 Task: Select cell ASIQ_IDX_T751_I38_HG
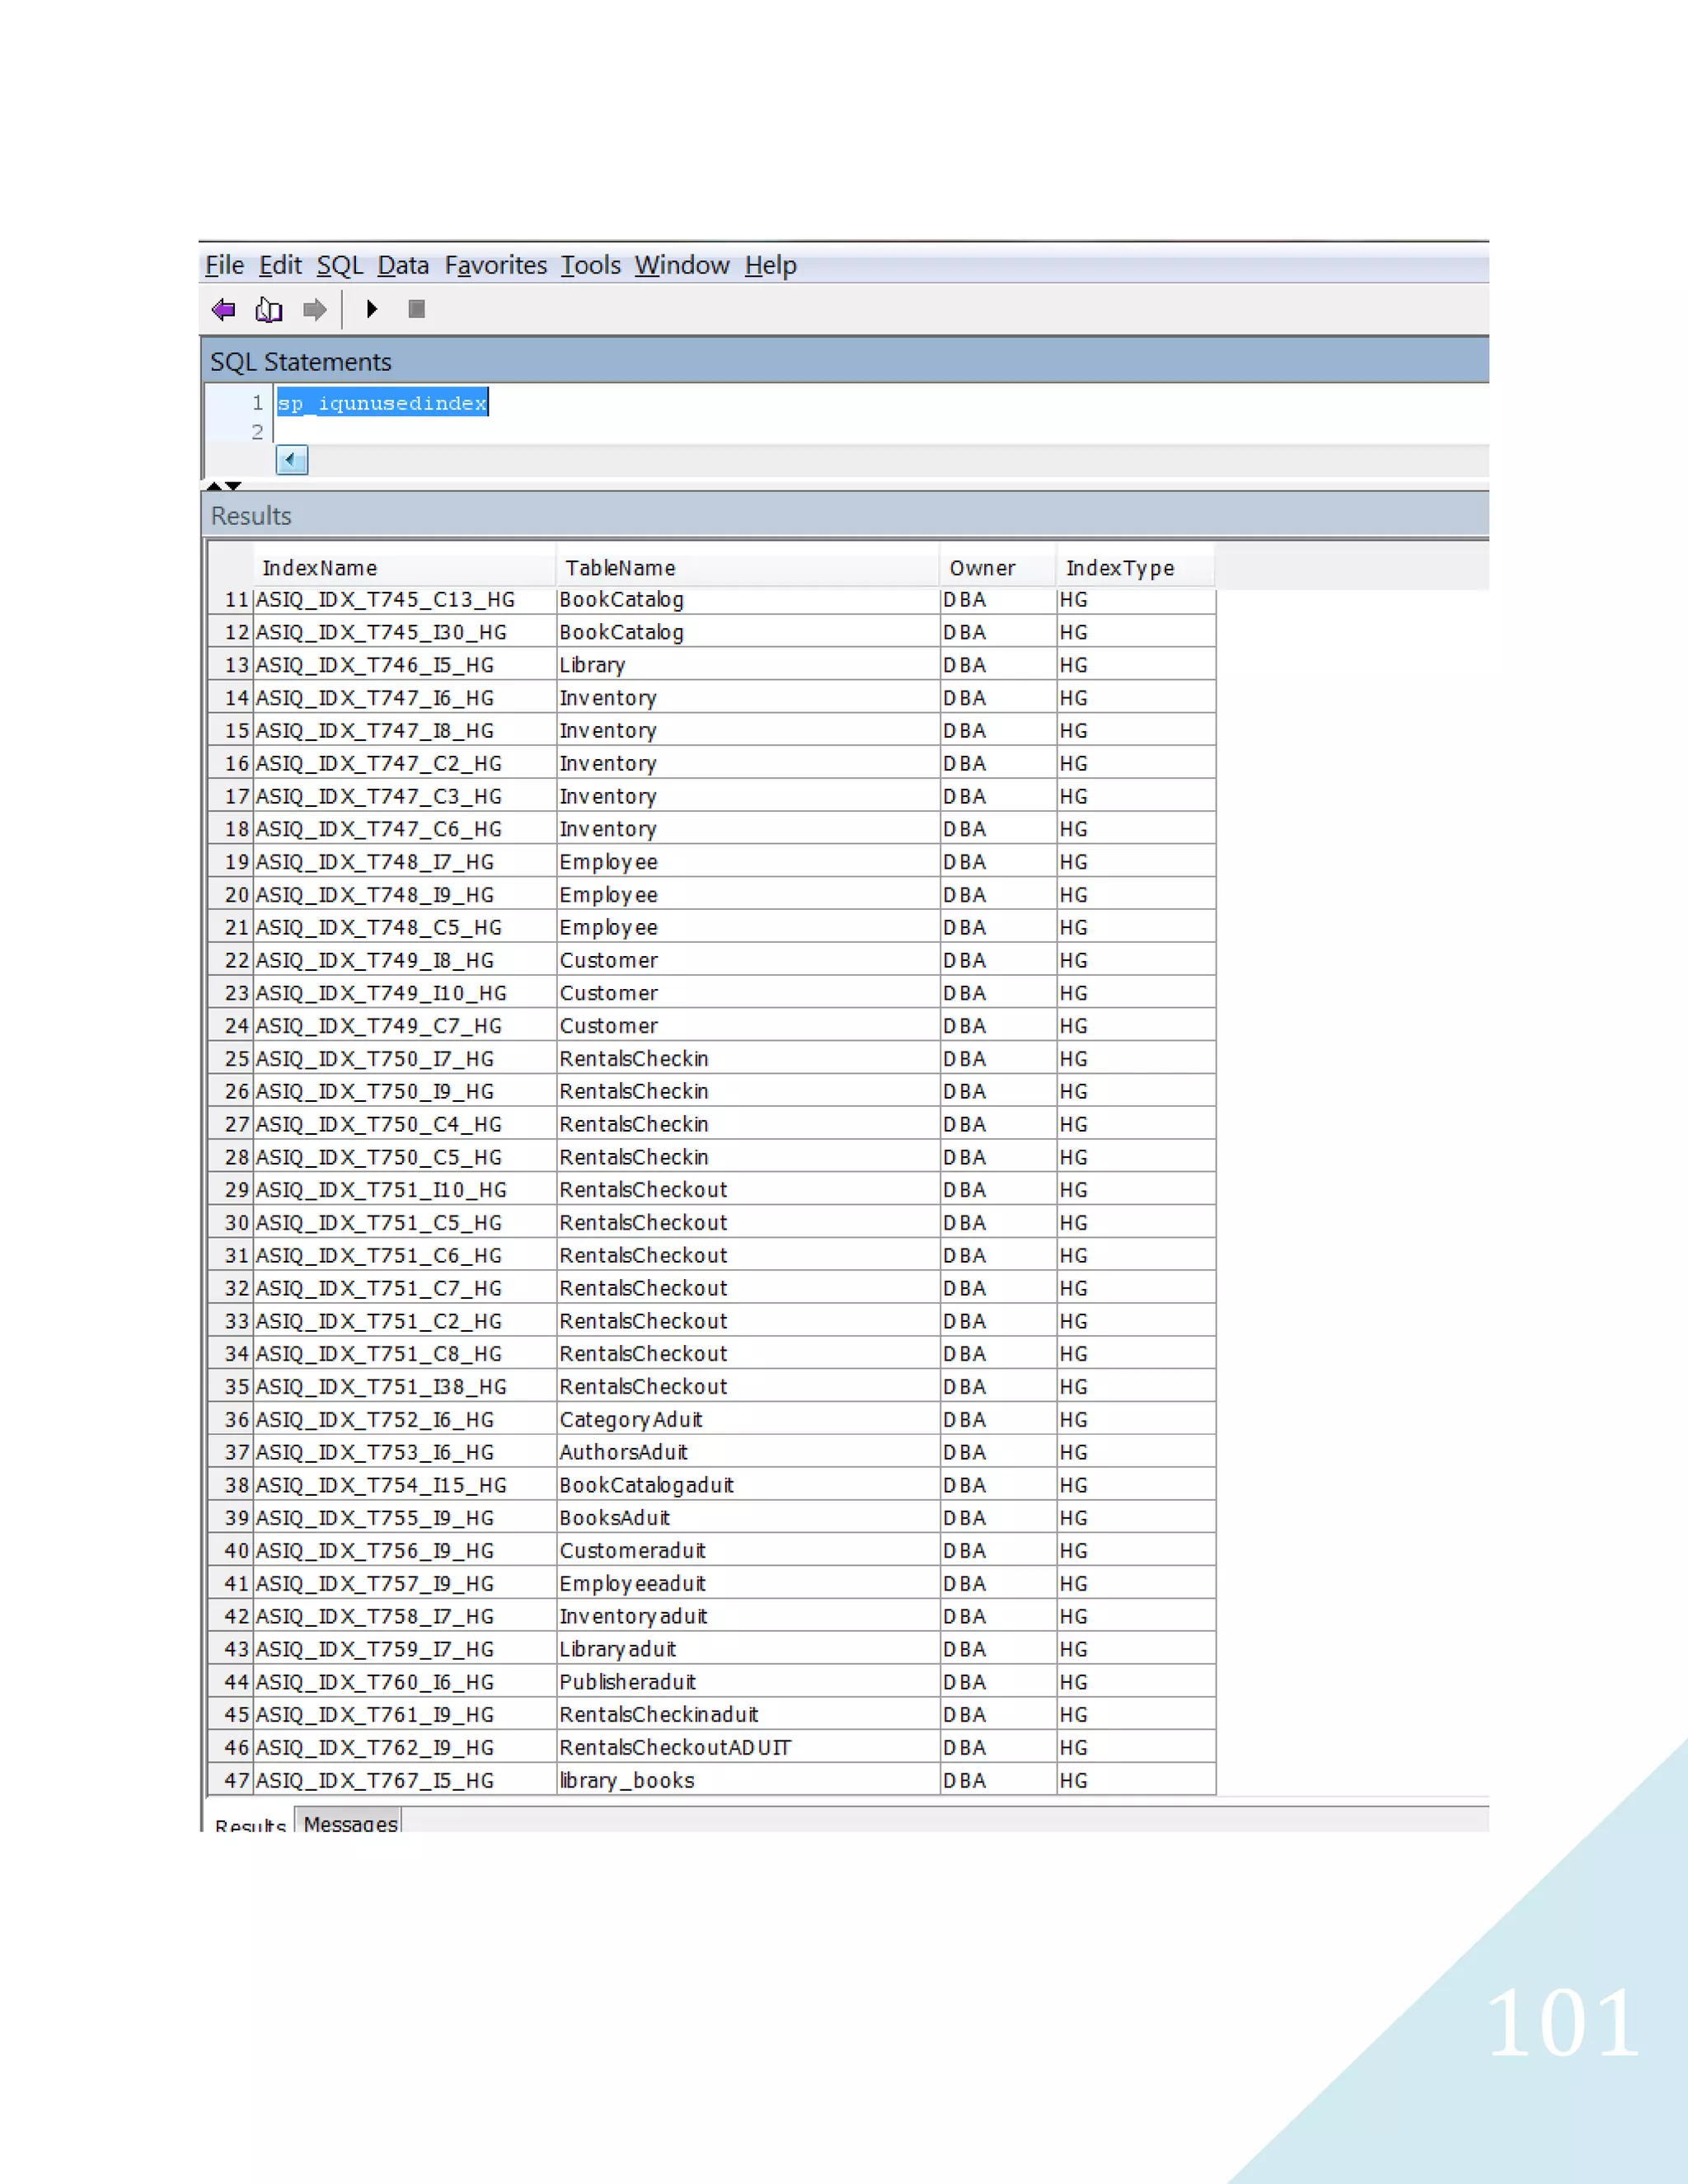pyautogui.click(x=404, y=1387)
